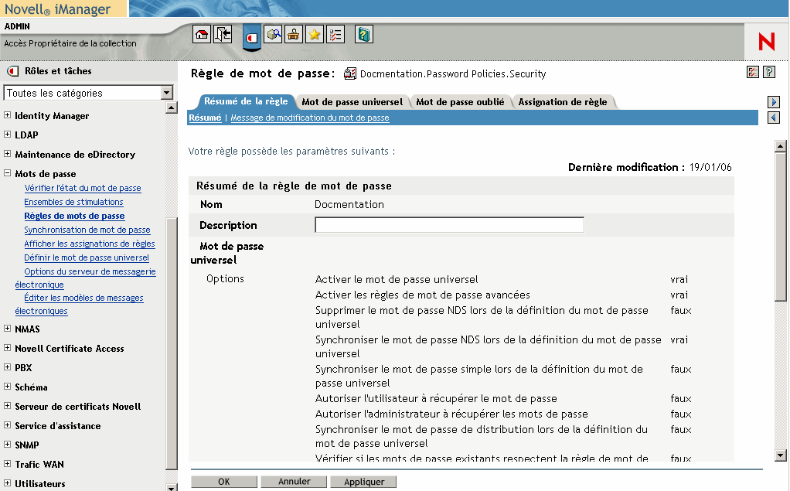Image resolution: width=790 pixels, height=491 pixels.
Task: Expand the NMAS category
Action: [x=7, y=328]
